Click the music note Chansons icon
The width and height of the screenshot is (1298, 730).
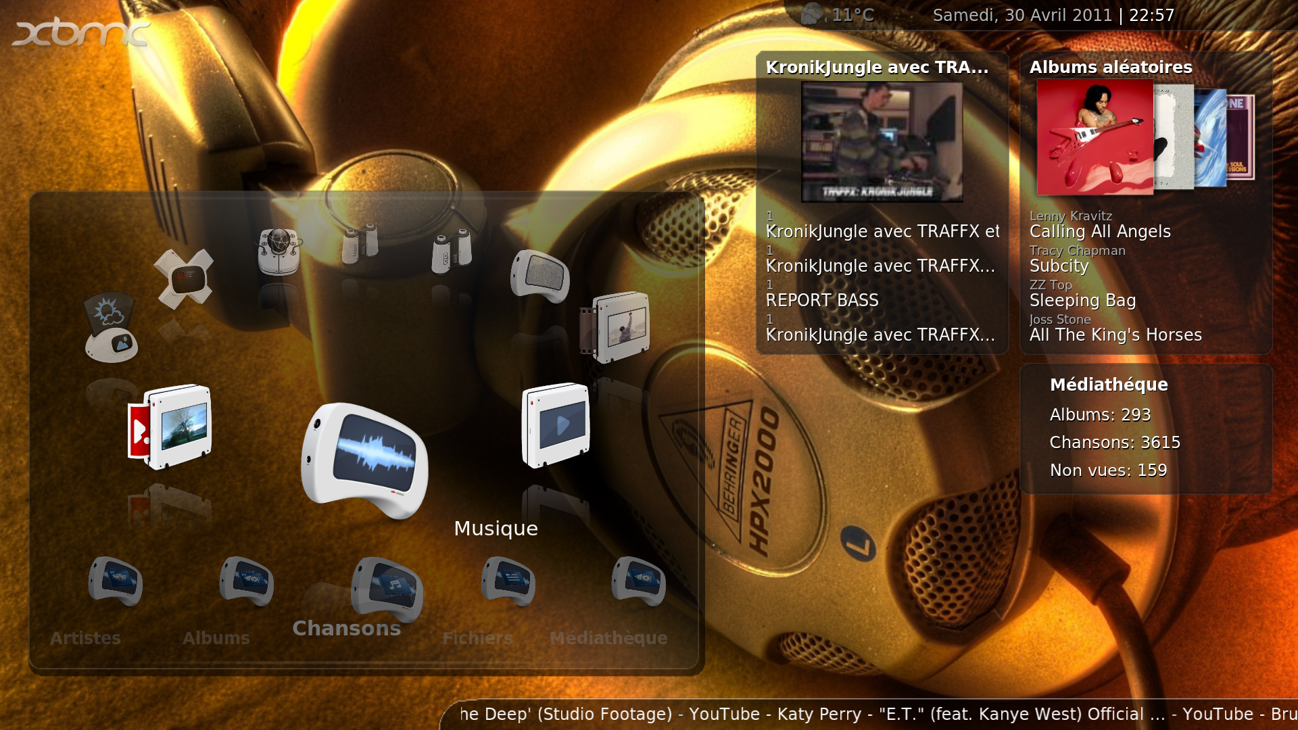click(x=387, y=589)
